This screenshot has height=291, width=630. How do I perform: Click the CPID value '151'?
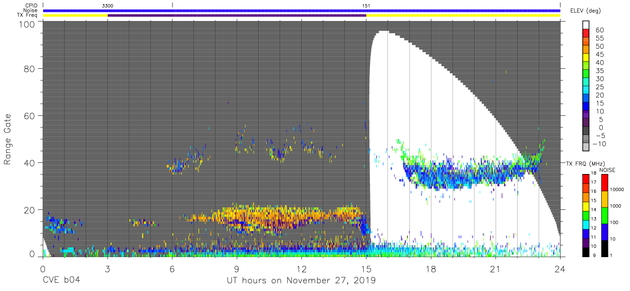pyautogui.click(x=366, y=5)
